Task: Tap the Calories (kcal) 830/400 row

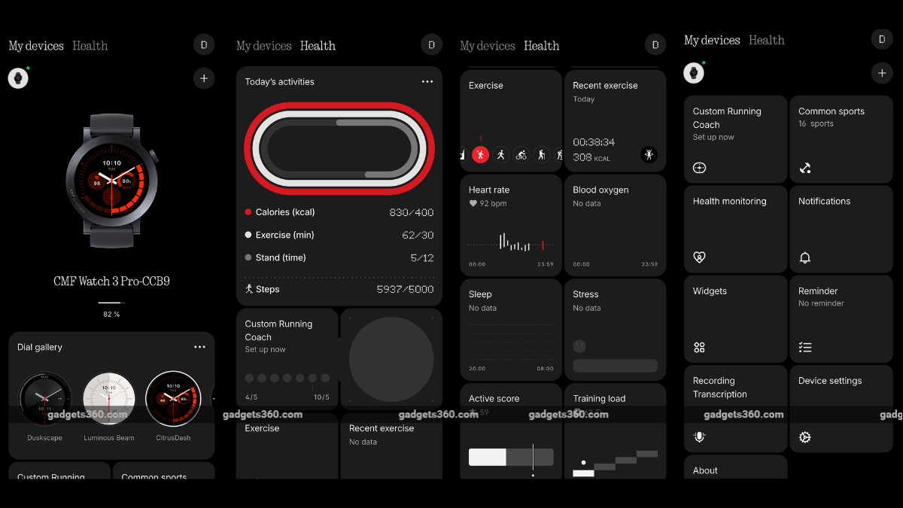Action: click(x=339, y=212)
